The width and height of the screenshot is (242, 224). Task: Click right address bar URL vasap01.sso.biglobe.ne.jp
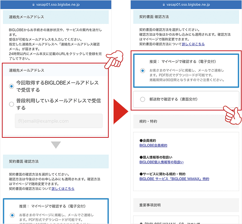[188, 4]
